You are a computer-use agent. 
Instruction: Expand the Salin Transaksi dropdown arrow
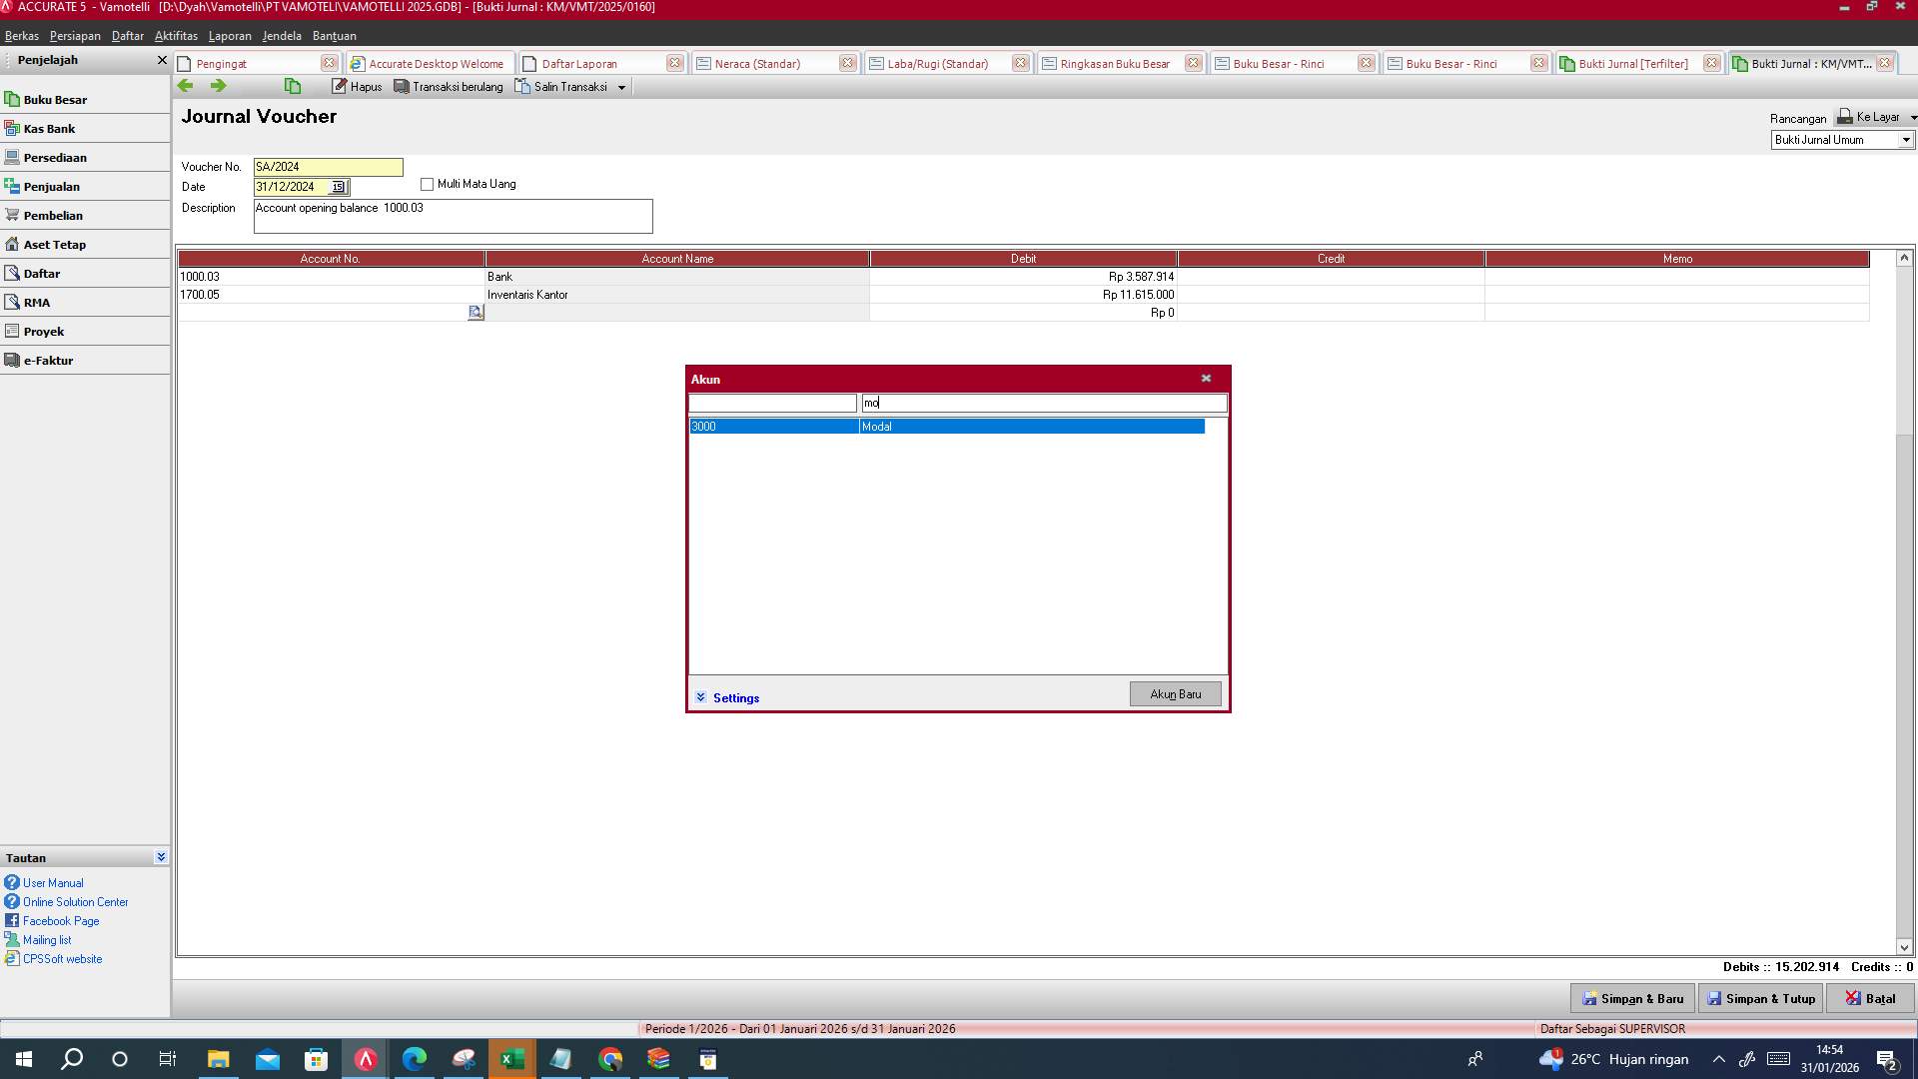click(622, 86)
